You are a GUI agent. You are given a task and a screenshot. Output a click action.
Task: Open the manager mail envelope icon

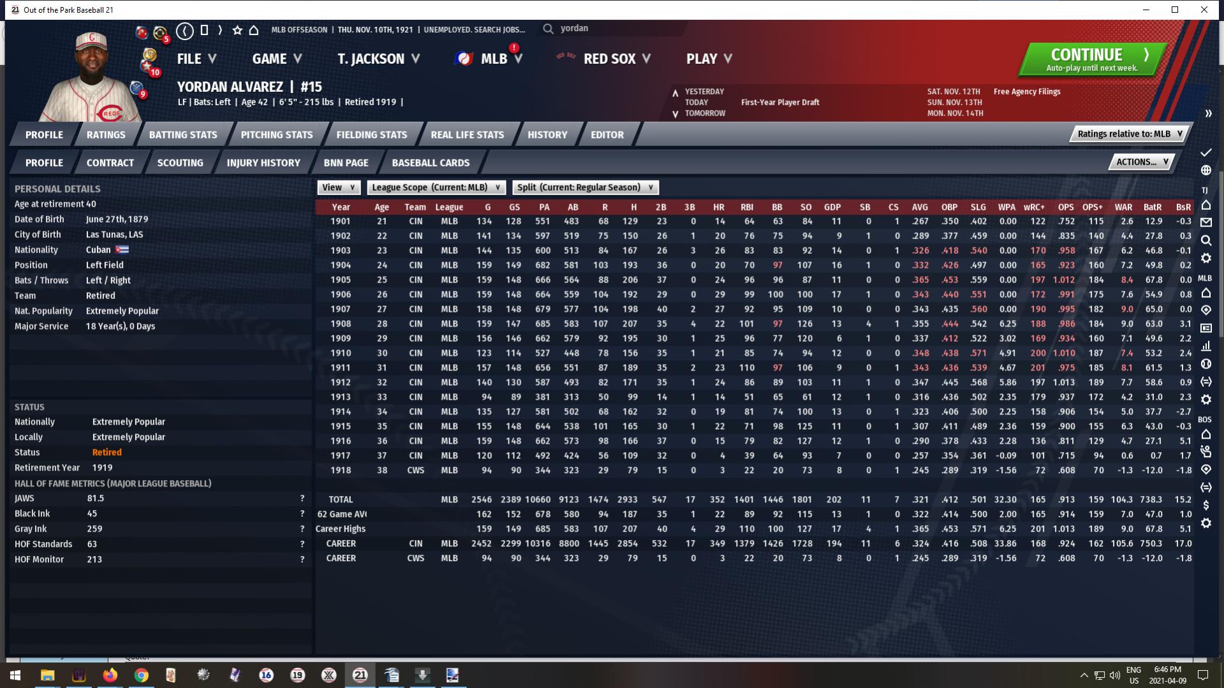(1206, 223)
